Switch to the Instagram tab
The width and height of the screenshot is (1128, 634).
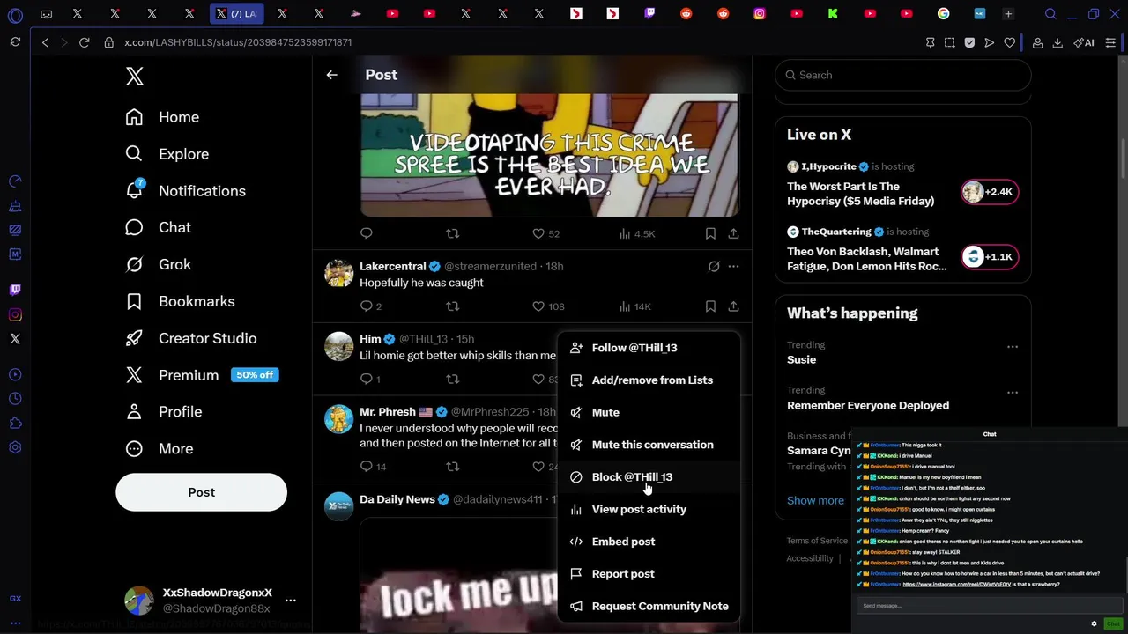(x=760, y=14)
